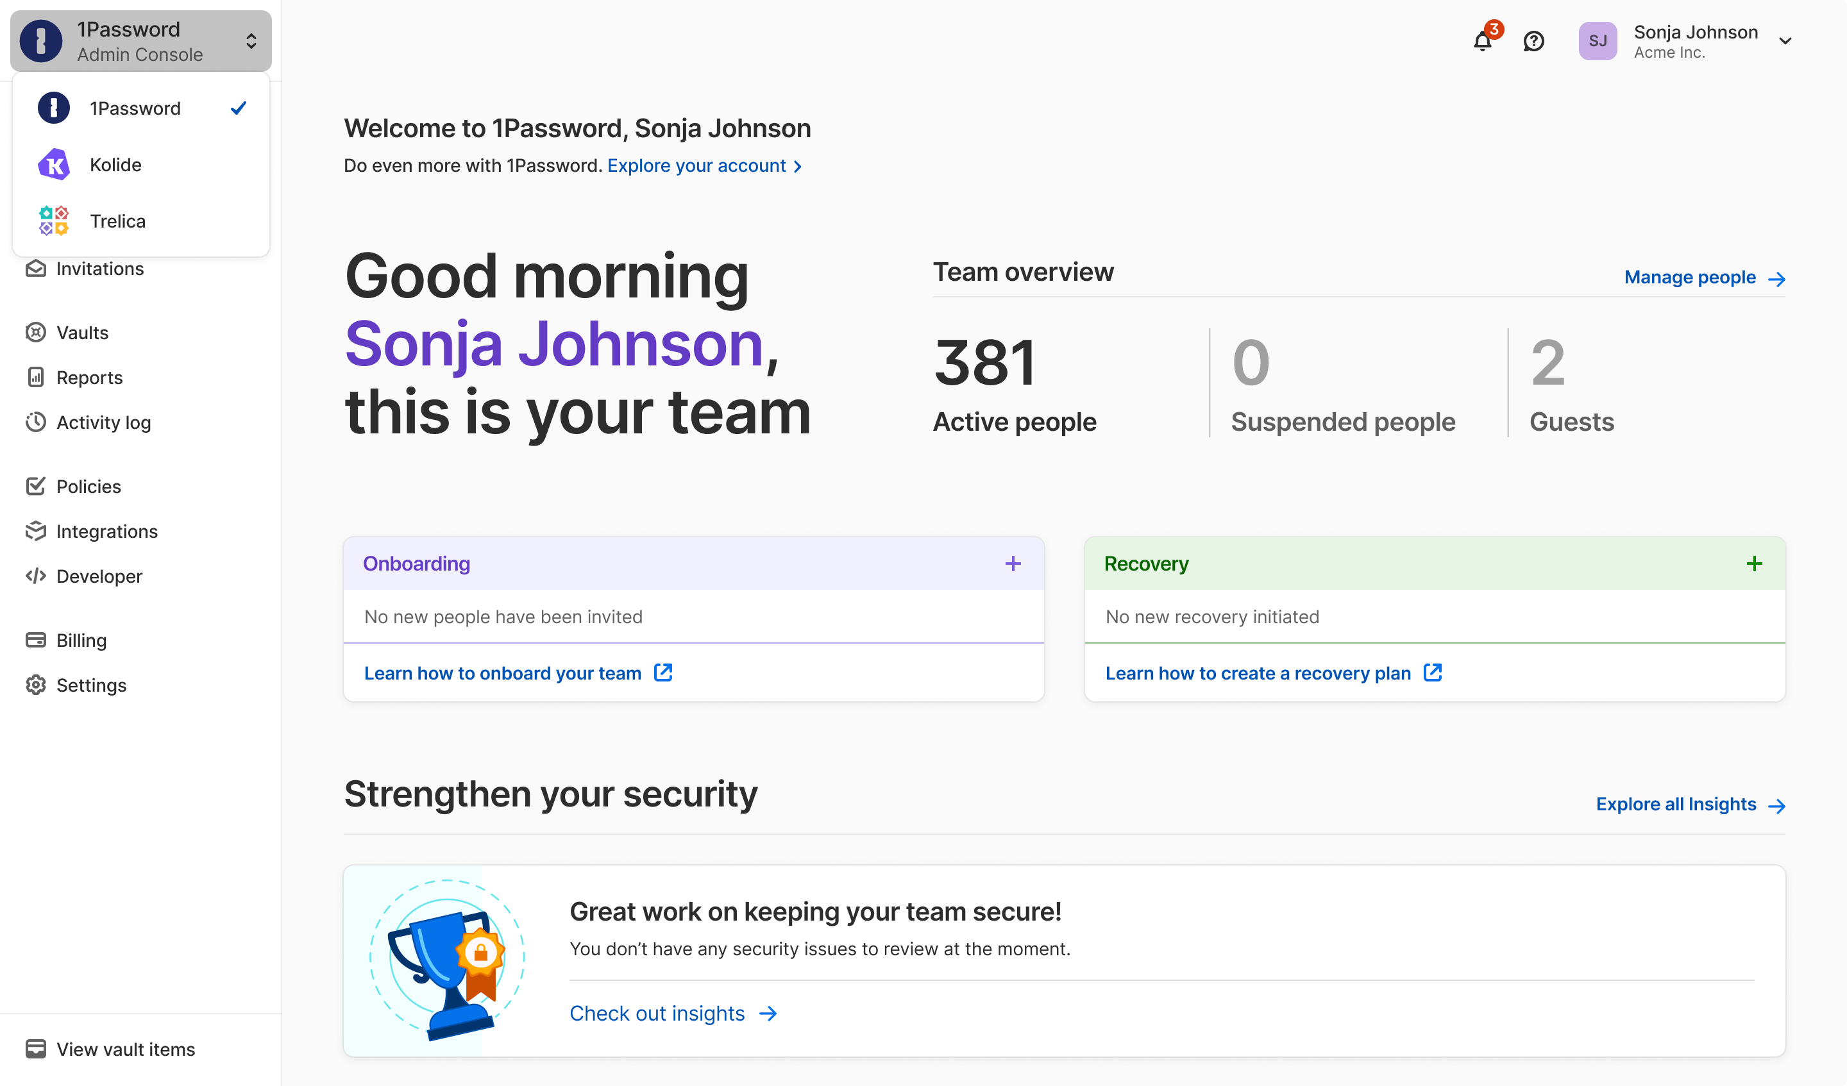Open help via the question mark icon
The image size is (1847, 1086).
[1534, 42]
